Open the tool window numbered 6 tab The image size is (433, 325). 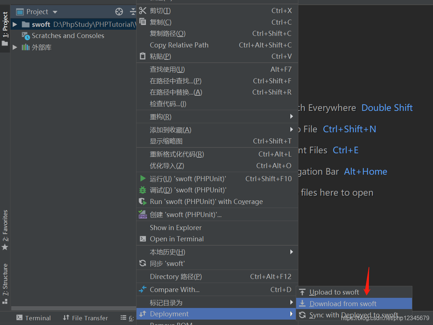[x=127, y=318]
